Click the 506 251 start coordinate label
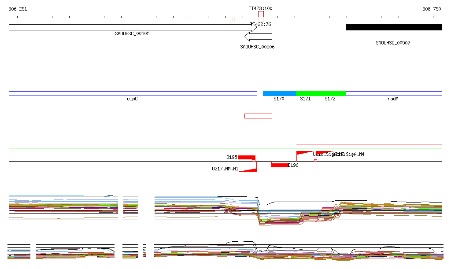The width and height of the screenshot is (451, 269). point(18,9)
